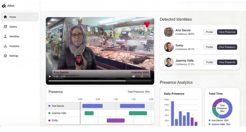246x132 pixels.
Task: Click the Home icon in sidebar
Action: tap(5, 17)
